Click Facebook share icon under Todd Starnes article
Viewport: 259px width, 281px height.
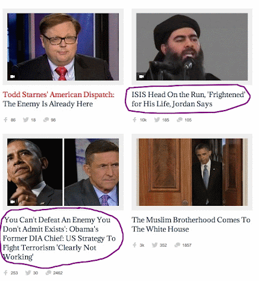pos(6,120)
